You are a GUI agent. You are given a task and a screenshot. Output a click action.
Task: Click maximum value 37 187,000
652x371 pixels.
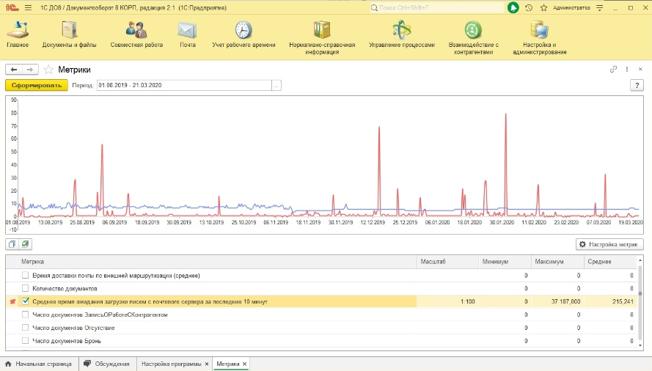coord(557,301)
